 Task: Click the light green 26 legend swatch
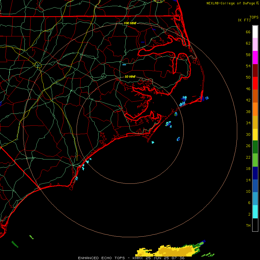coord(255,160)
